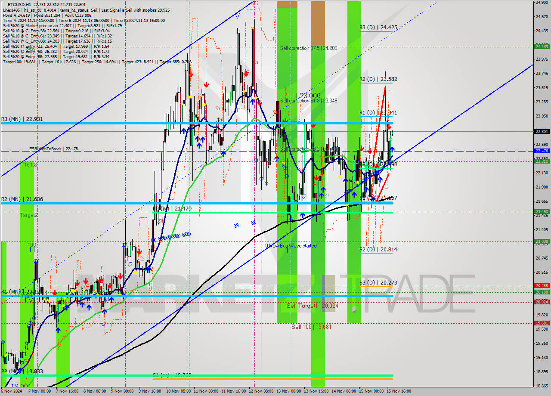Click the green 24.169 price tag
The image size is (551, 396).
tap(541, 46)
